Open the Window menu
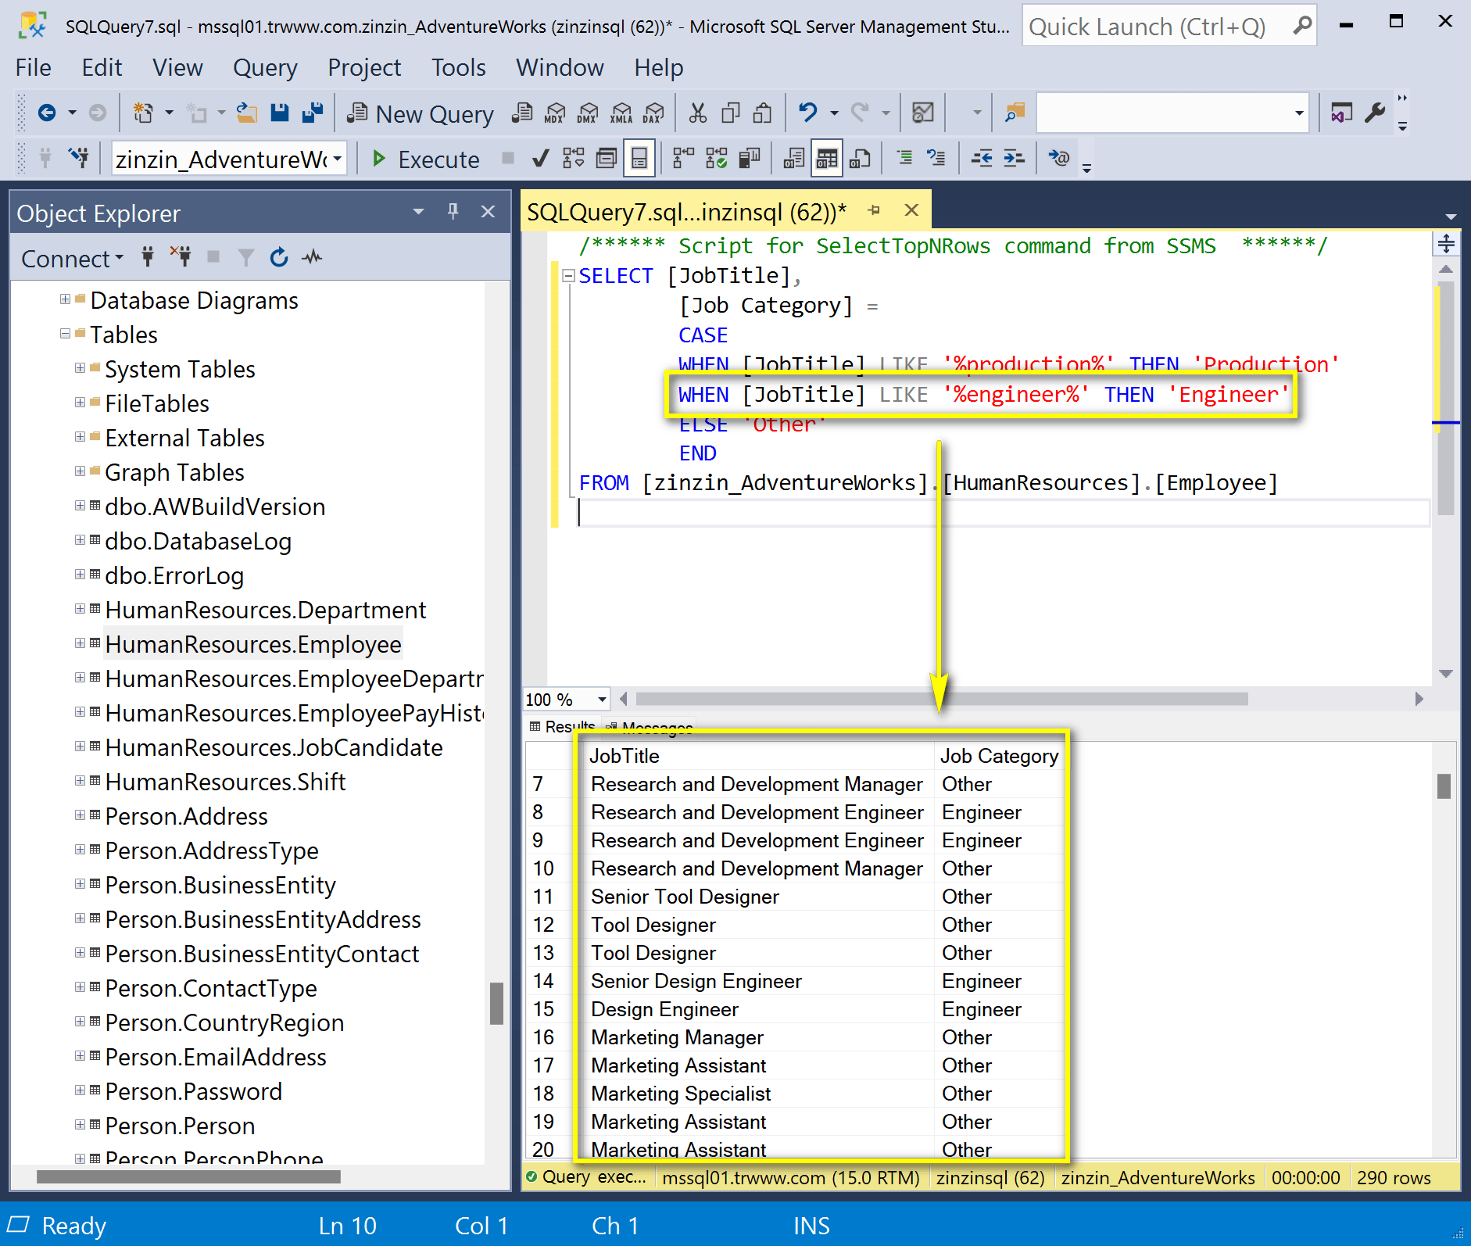The height and width of the screenshot is (1246, 1471). pos(560,68)
